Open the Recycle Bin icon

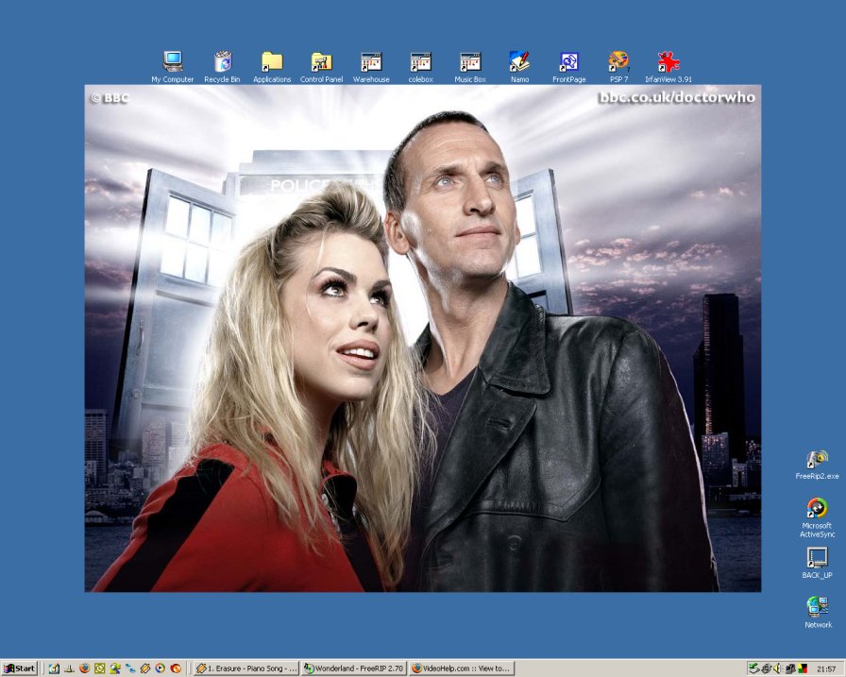coord(222,67)
